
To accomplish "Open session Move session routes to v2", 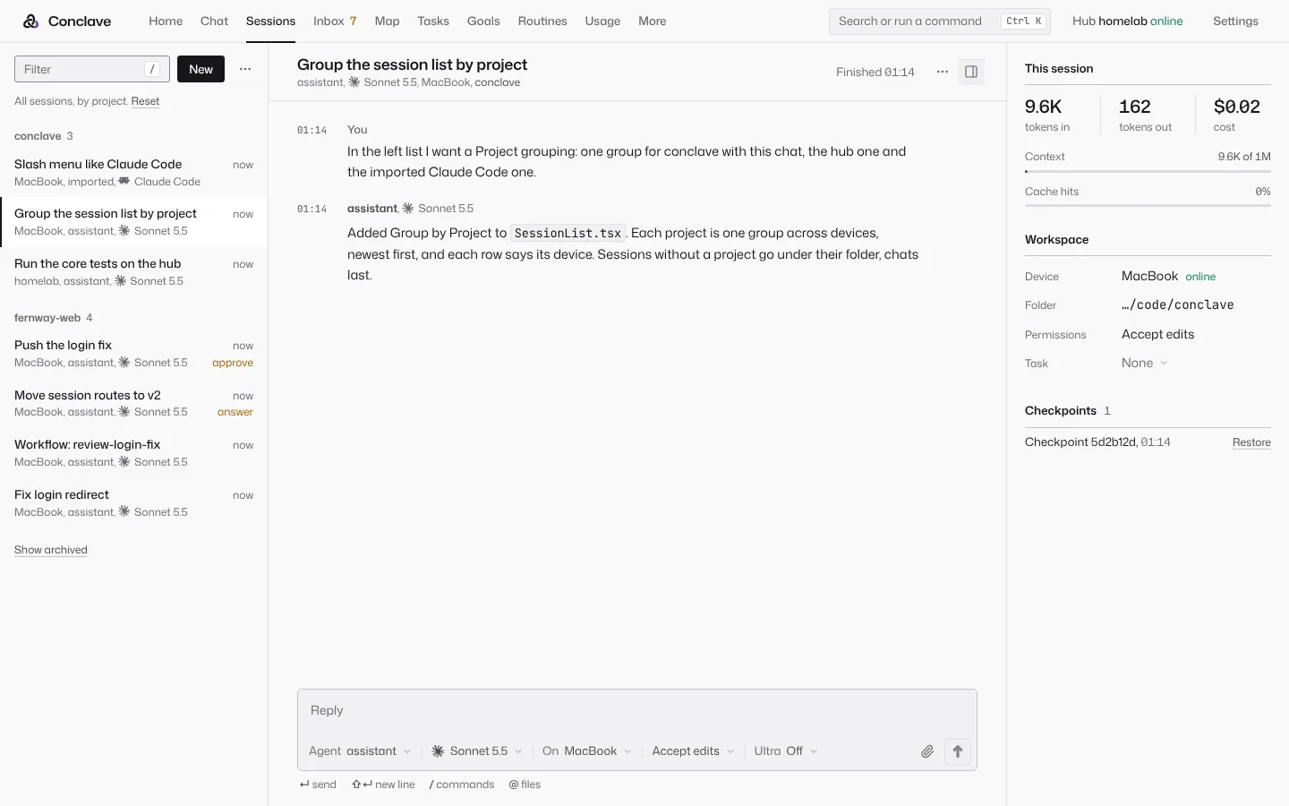I will (x=133, y=403).
